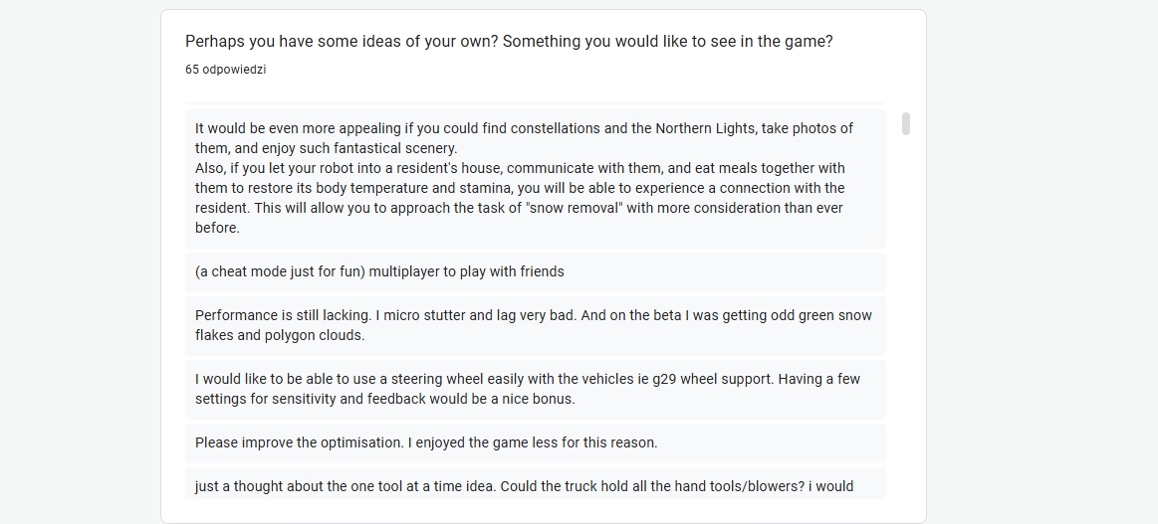Click the responses list scrollbar thumb
This screenshot has width=1158, height=524.
[x=905, y=124]
